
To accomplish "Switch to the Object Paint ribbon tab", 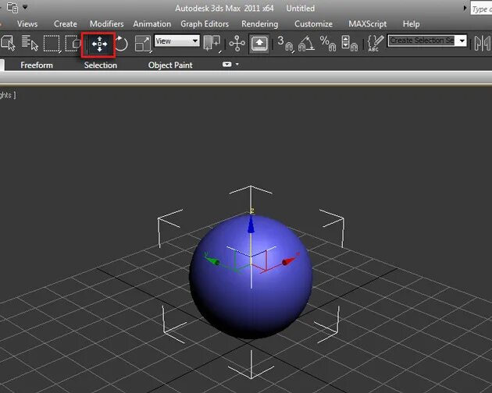I will click(x=170, y=65).
